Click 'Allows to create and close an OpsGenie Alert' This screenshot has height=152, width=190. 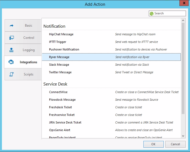144,130
